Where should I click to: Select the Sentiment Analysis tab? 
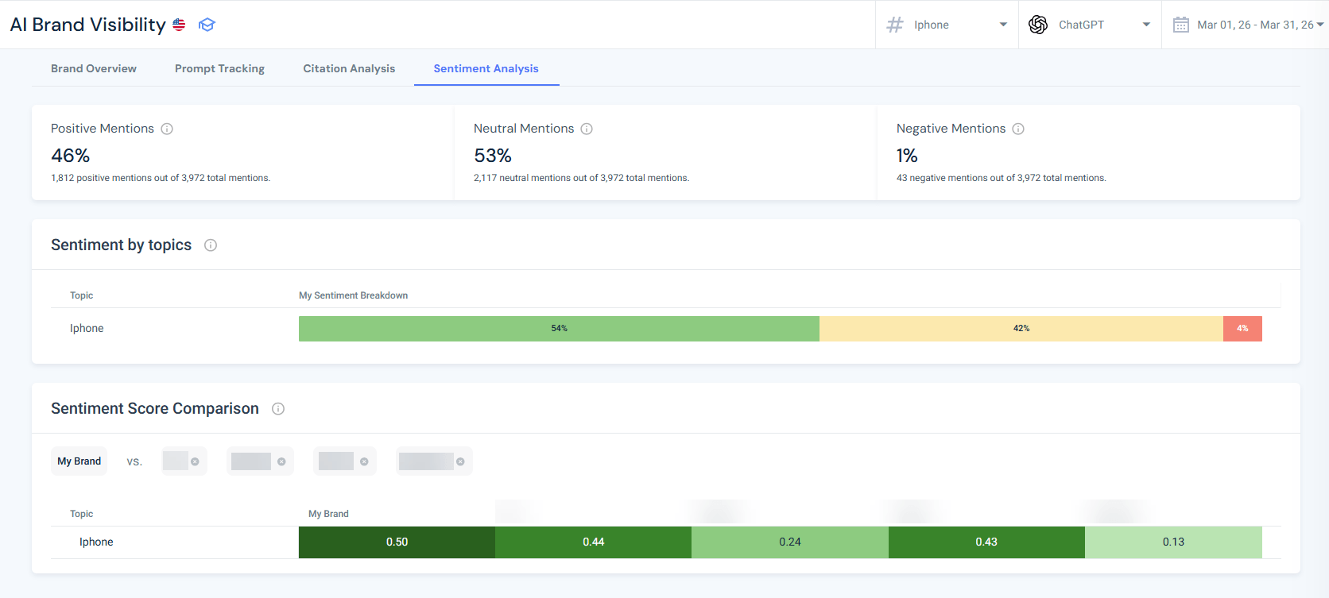pos(486,68)
